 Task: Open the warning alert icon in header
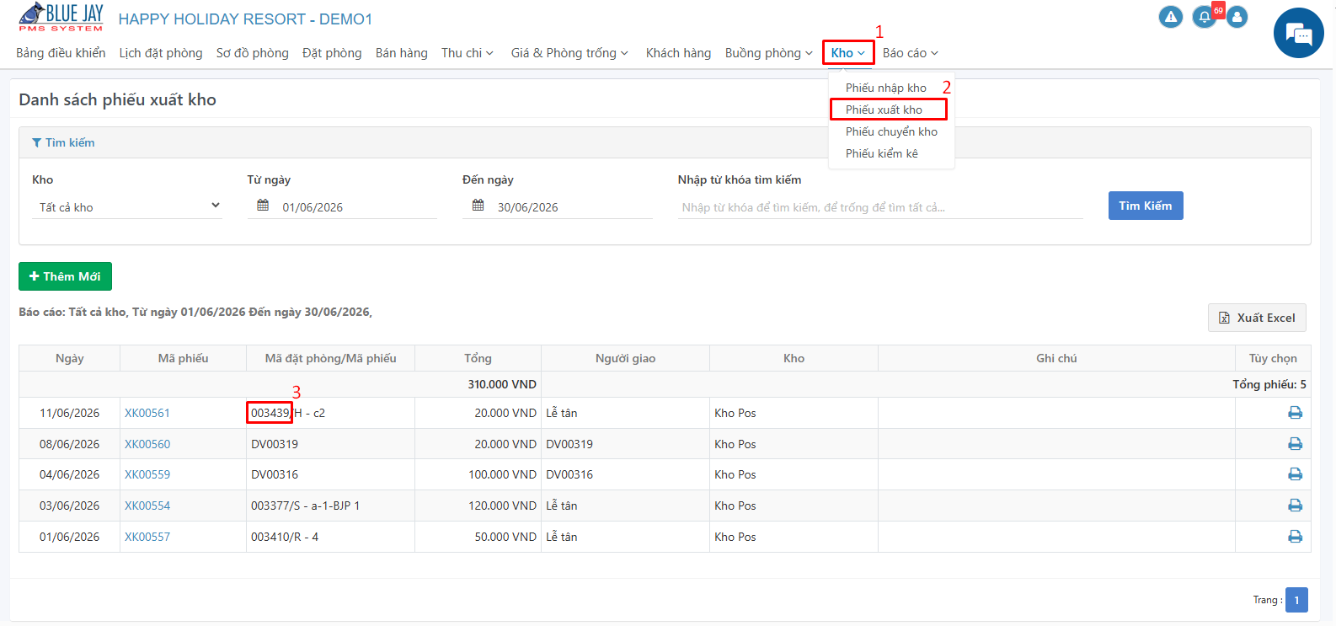coord(1171,17)
